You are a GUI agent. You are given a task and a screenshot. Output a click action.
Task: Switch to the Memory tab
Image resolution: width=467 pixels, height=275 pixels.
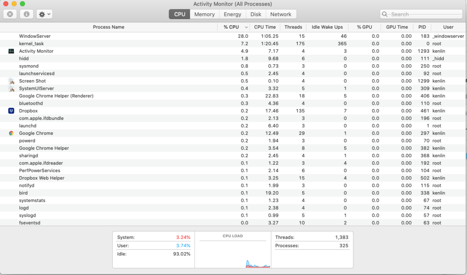coord(204,14)
